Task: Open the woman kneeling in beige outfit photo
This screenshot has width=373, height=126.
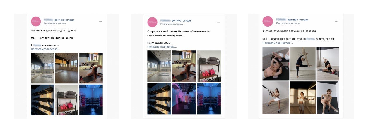Action: pos(328,97)
